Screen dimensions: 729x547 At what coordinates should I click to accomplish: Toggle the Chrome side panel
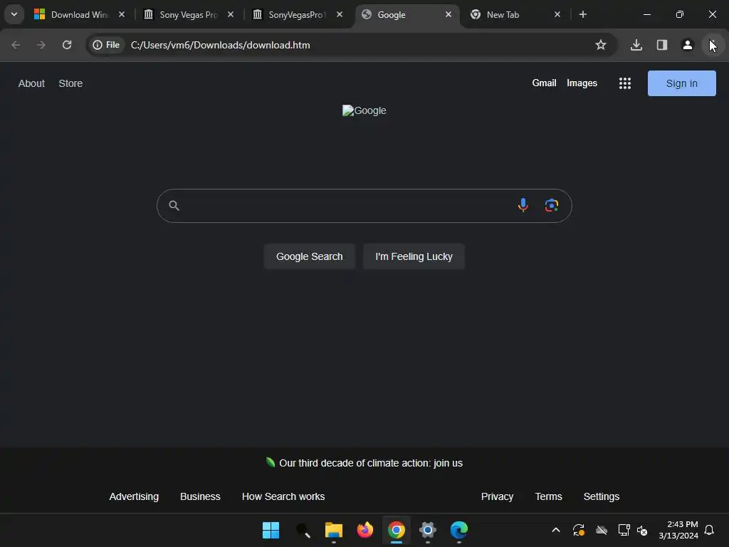pos(661,45)
